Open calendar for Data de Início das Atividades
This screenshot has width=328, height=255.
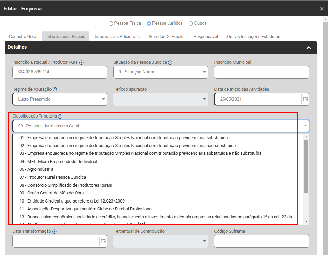(305, 99)
